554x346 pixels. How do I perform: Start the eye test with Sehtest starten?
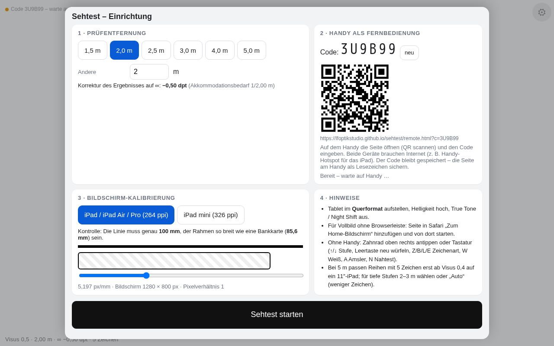pyautogui.click(x=277, y=315)
